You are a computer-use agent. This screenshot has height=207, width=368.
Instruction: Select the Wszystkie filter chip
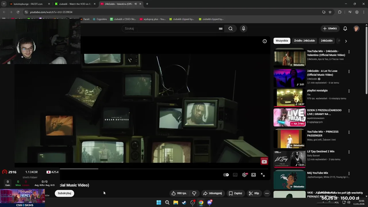[x=282, y=41]
